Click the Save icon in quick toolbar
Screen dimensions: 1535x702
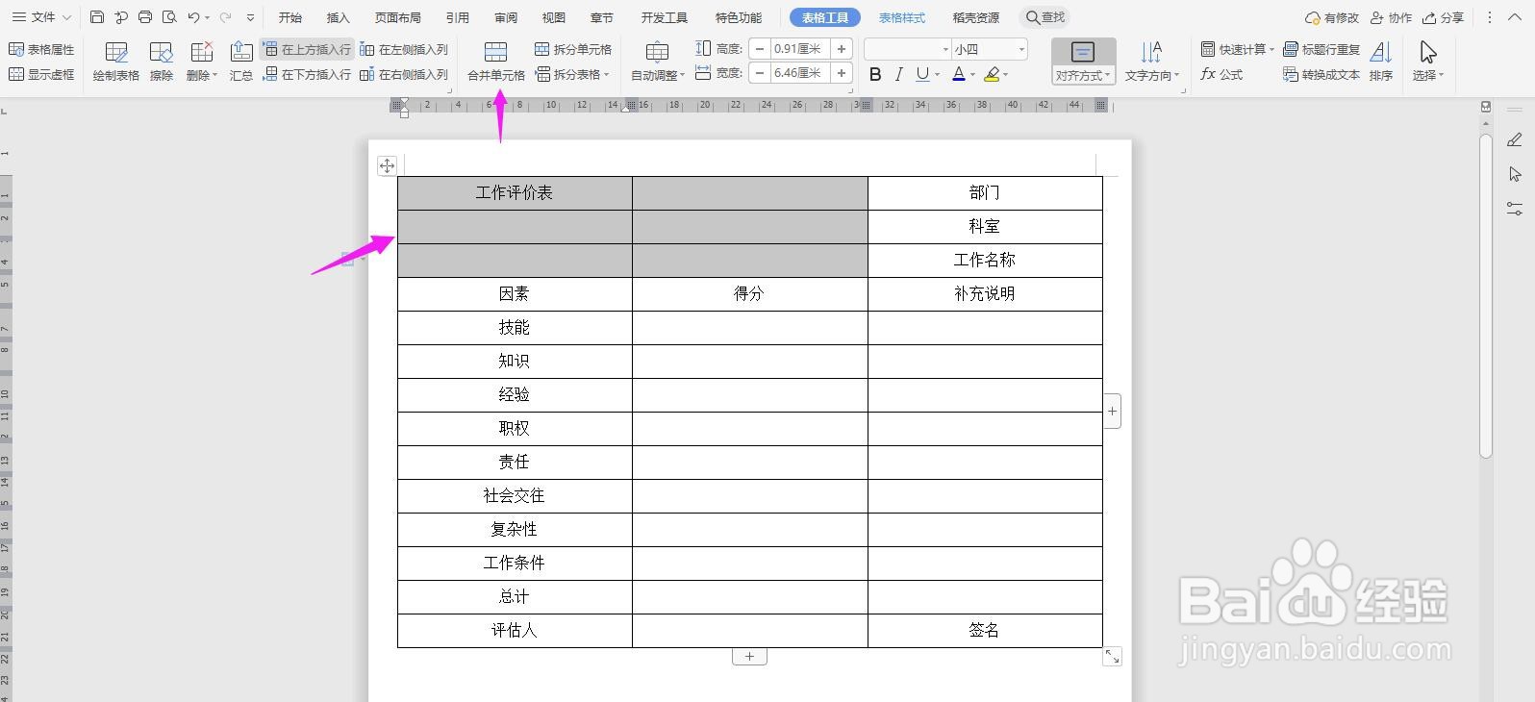[97, 17]
